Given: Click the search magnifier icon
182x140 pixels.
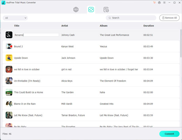Looking at the screenshot, I should point(110,18).
